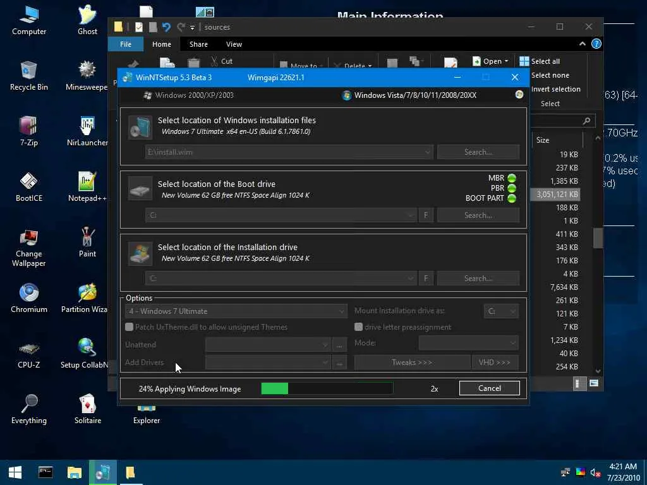Switch to WinNTSetup taskbar button

click(103, 472)
